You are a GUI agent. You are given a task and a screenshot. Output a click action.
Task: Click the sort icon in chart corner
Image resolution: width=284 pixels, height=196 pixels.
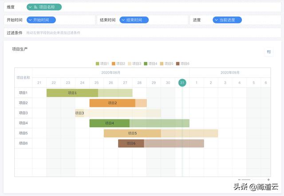(x=269, y=52)
